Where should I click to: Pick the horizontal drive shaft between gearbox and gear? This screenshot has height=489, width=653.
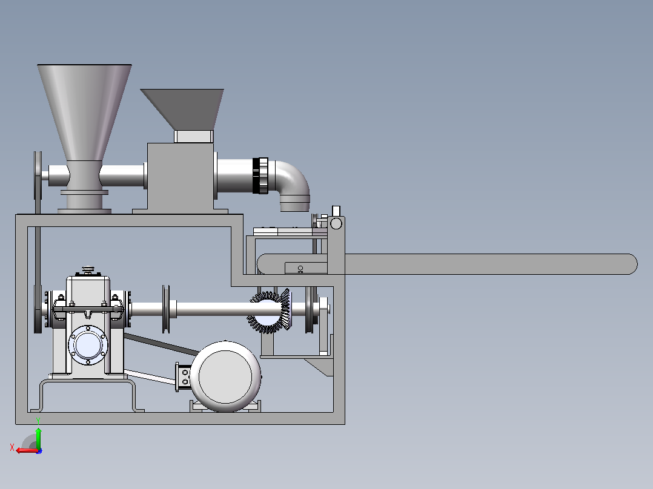pyautogui.click(x=213, y=310)
